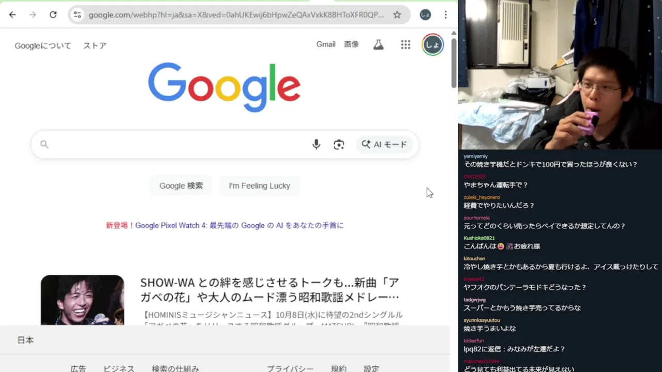The height and width of the screenshot is (372, 662).
Task: Click the URL in the address bar
Action: click(x=236, y=14)
